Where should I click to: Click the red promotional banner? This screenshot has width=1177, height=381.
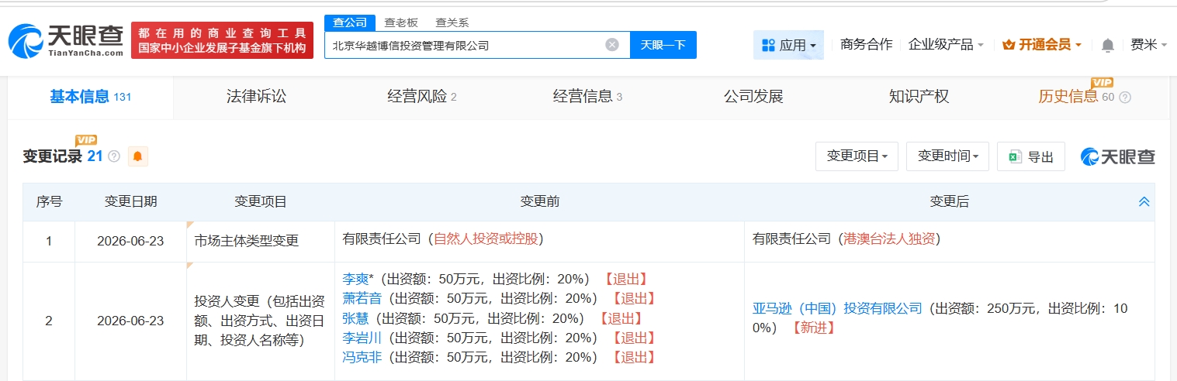point(222,41)
